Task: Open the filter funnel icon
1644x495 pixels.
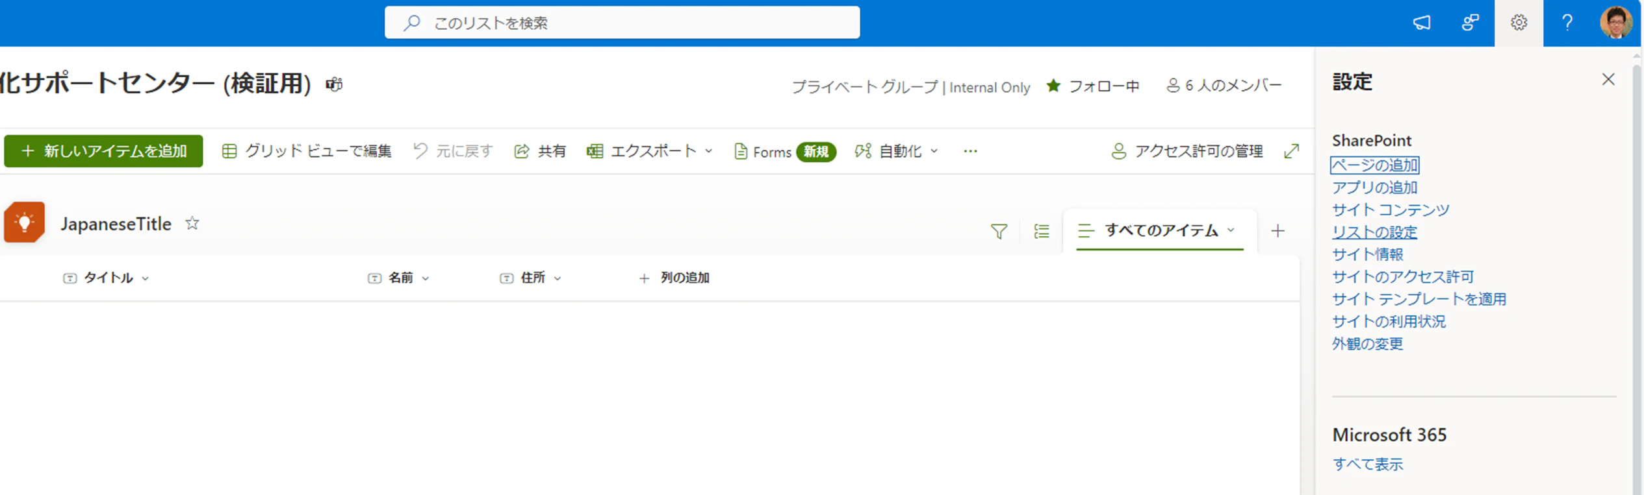Action: pyautogui.click(x=999, y=232)
